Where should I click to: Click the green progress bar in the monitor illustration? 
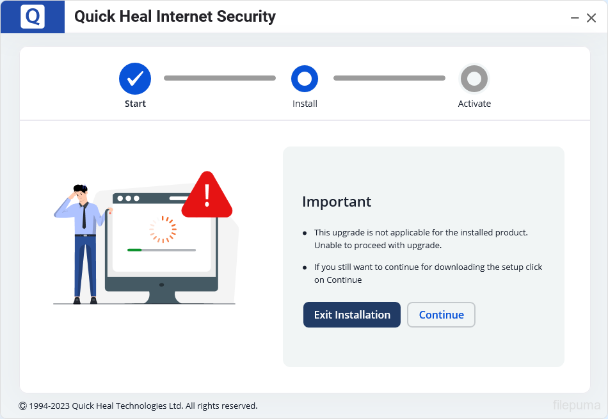(134, 250)
